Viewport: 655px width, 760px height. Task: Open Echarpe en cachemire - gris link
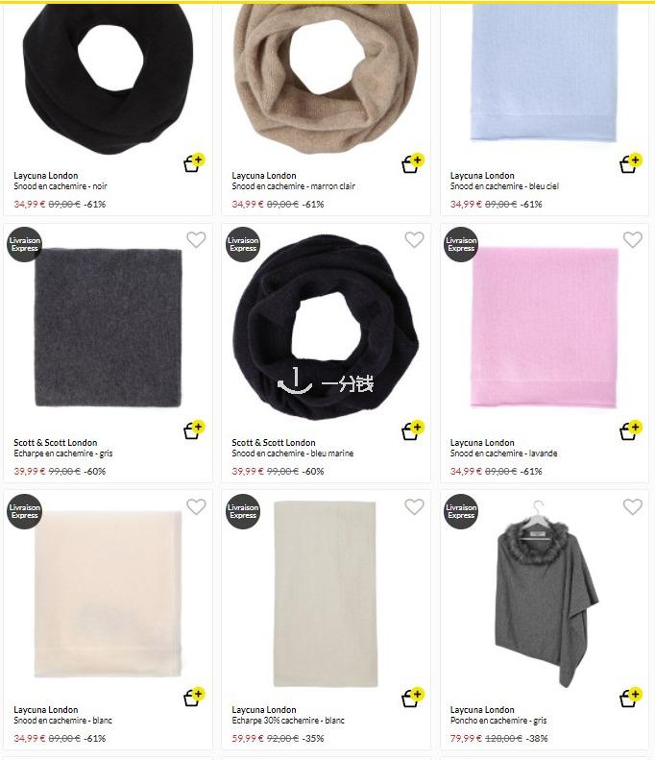pyautogui.click(x=63, y=454)
